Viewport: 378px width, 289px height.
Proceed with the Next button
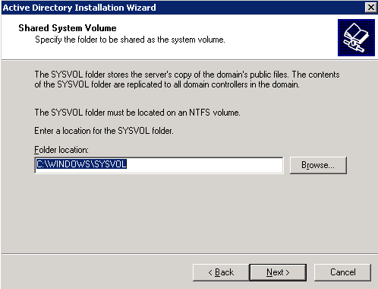pyautogui.click(x=278, y=272)
